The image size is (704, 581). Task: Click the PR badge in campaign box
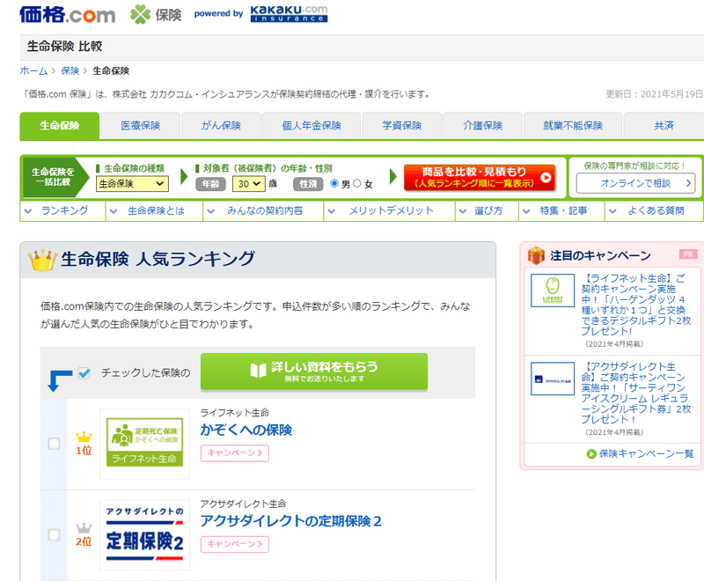coord(688,254)
